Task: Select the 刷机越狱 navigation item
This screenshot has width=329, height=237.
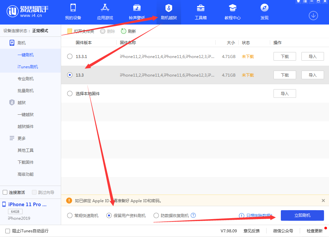Action: (x=169, y=12)
